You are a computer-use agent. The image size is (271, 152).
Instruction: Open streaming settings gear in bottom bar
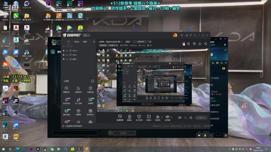point(191,118)
